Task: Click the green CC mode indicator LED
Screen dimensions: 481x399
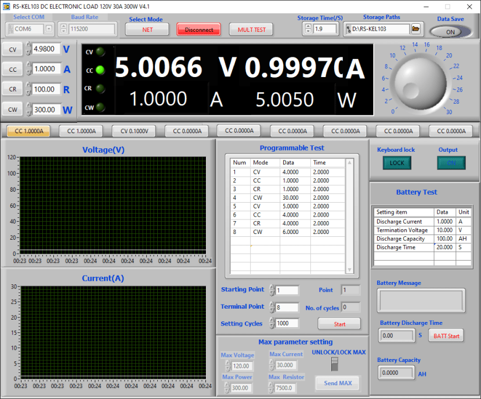Action: 100,70
